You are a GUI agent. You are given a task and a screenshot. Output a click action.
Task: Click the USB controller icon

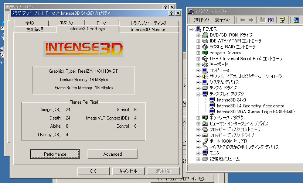tap(205, 59)
